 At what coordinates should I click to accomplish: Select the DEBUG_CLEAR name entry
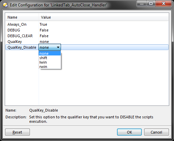[20, 36]
